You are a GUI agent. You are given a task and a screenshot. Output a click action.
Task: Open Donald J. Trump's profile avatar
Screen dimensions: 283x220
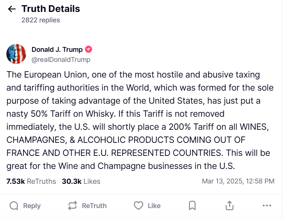pos(16,54)
